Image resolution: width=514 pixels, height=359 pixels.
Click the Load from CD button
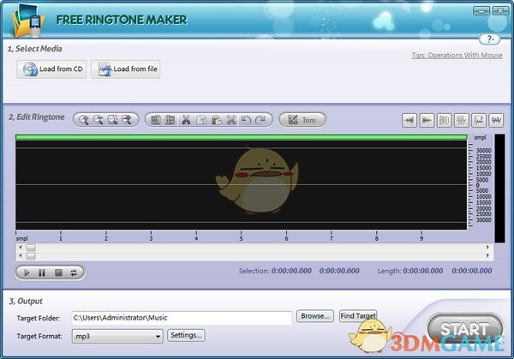point(51,69)
